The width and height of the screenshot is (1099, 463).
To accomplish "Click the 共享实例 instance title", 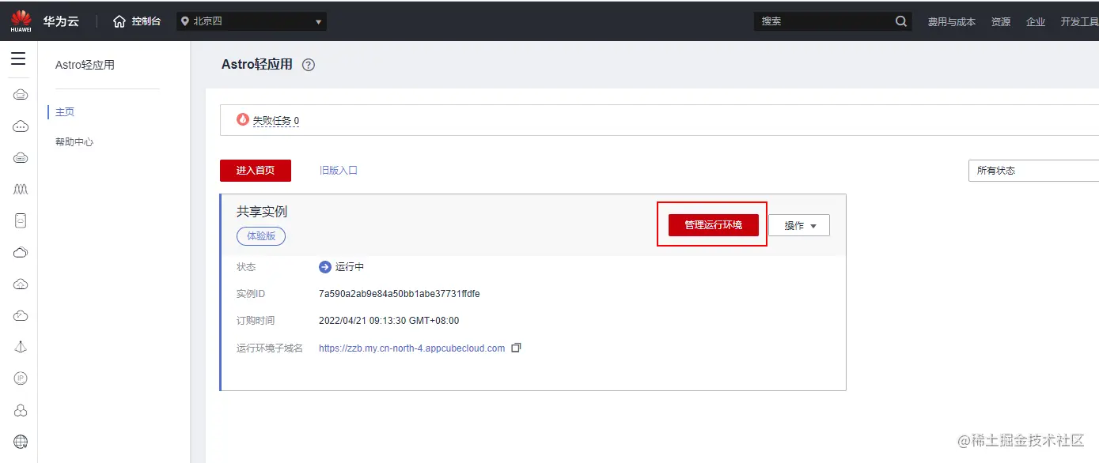I will point(262,212).
